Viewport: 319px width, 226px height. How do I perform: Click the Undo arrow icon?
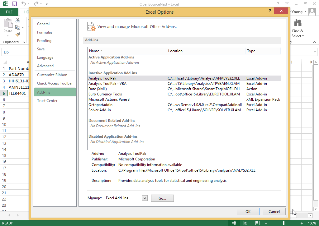[24, 4]
